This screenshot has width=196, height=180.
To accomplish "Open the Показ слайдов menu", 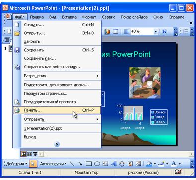I will click(134, 17).
